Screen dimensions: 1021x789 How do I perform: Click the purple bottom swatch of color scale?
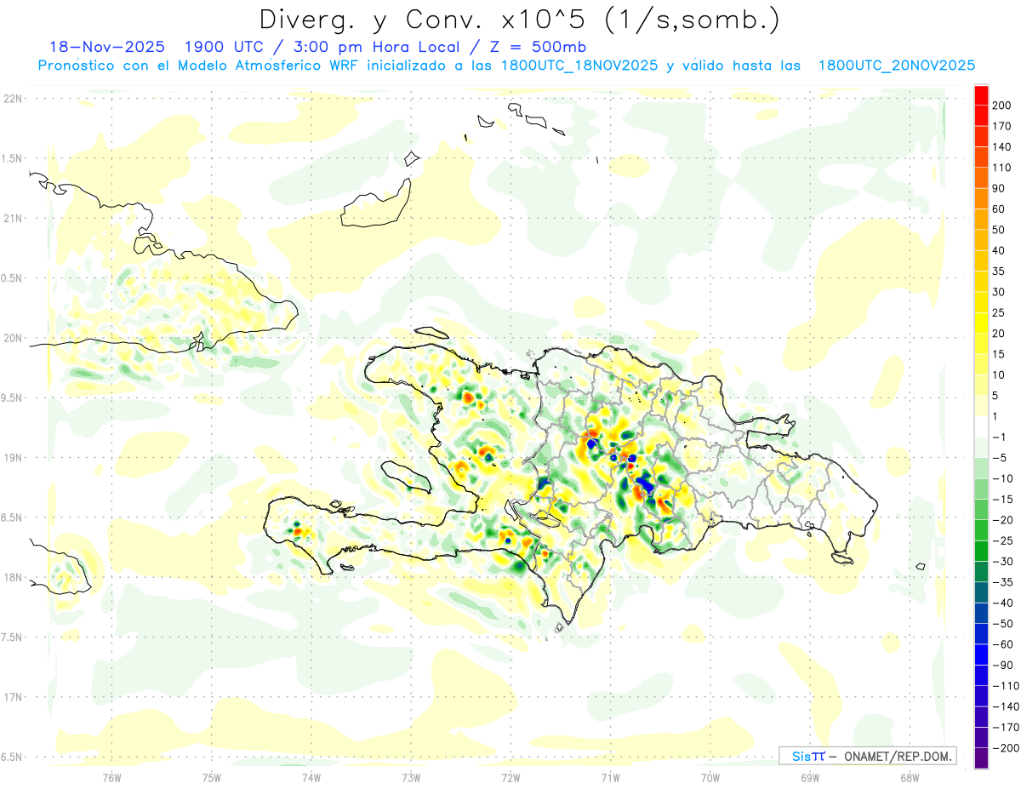coord(981,758)
